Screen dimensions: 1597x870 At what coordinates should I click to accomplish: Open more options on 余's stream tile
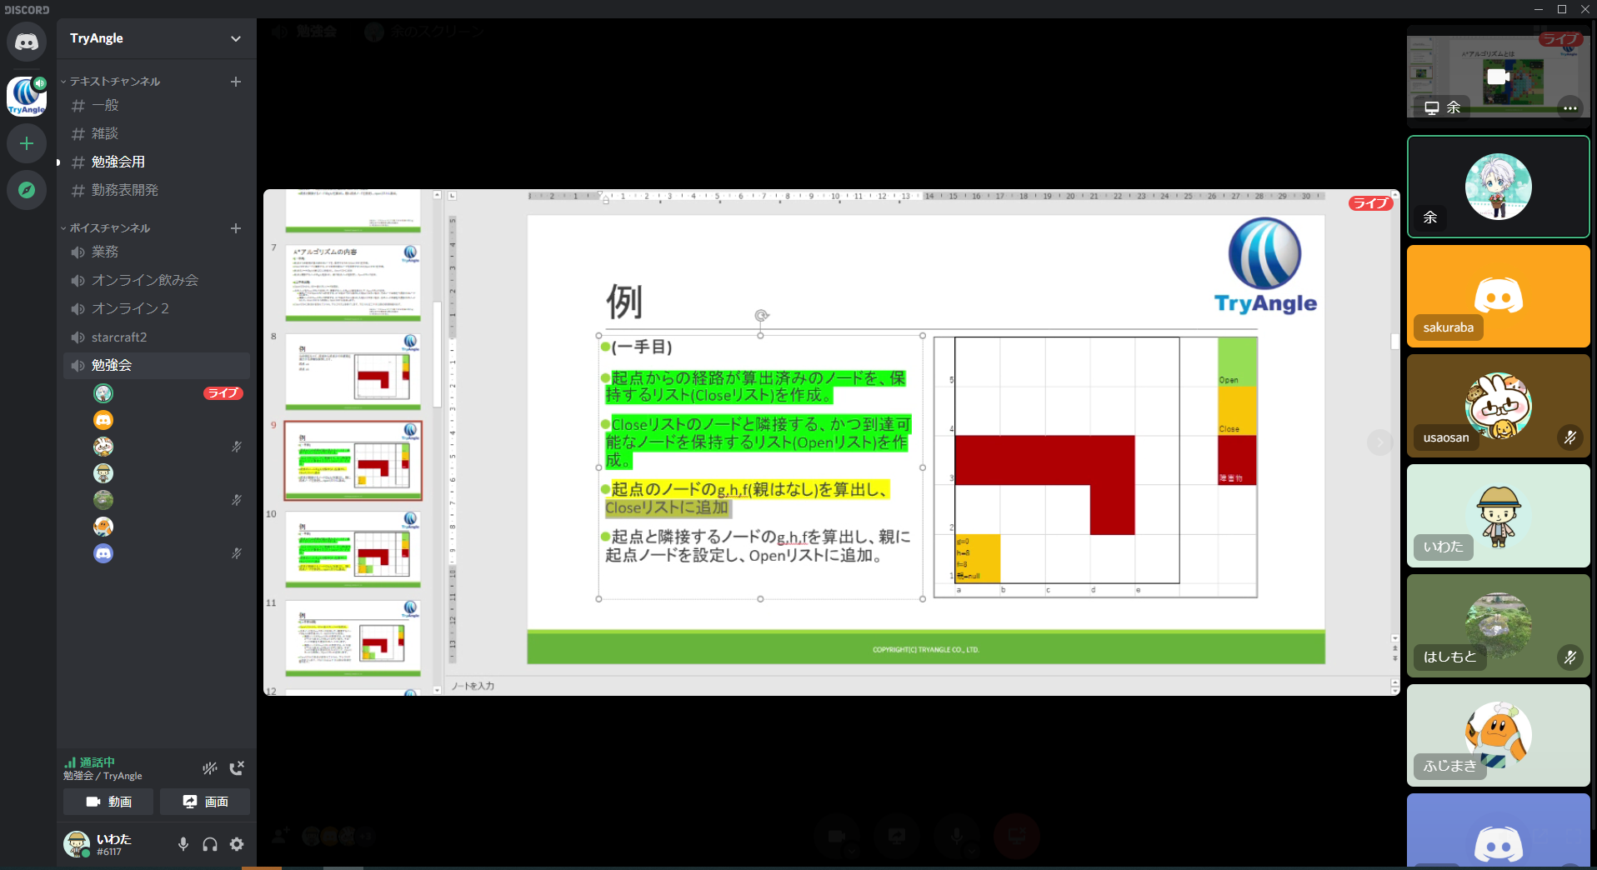coord(1569,107)
